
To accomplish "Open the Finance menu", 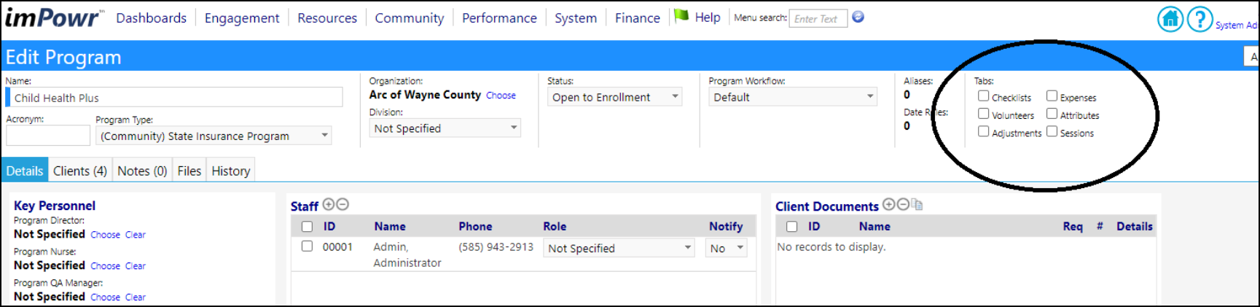I will (x=638, y=18).
